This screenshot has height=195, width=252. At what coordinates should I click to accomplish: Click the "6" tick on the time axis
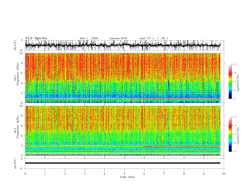coord(144,174)
